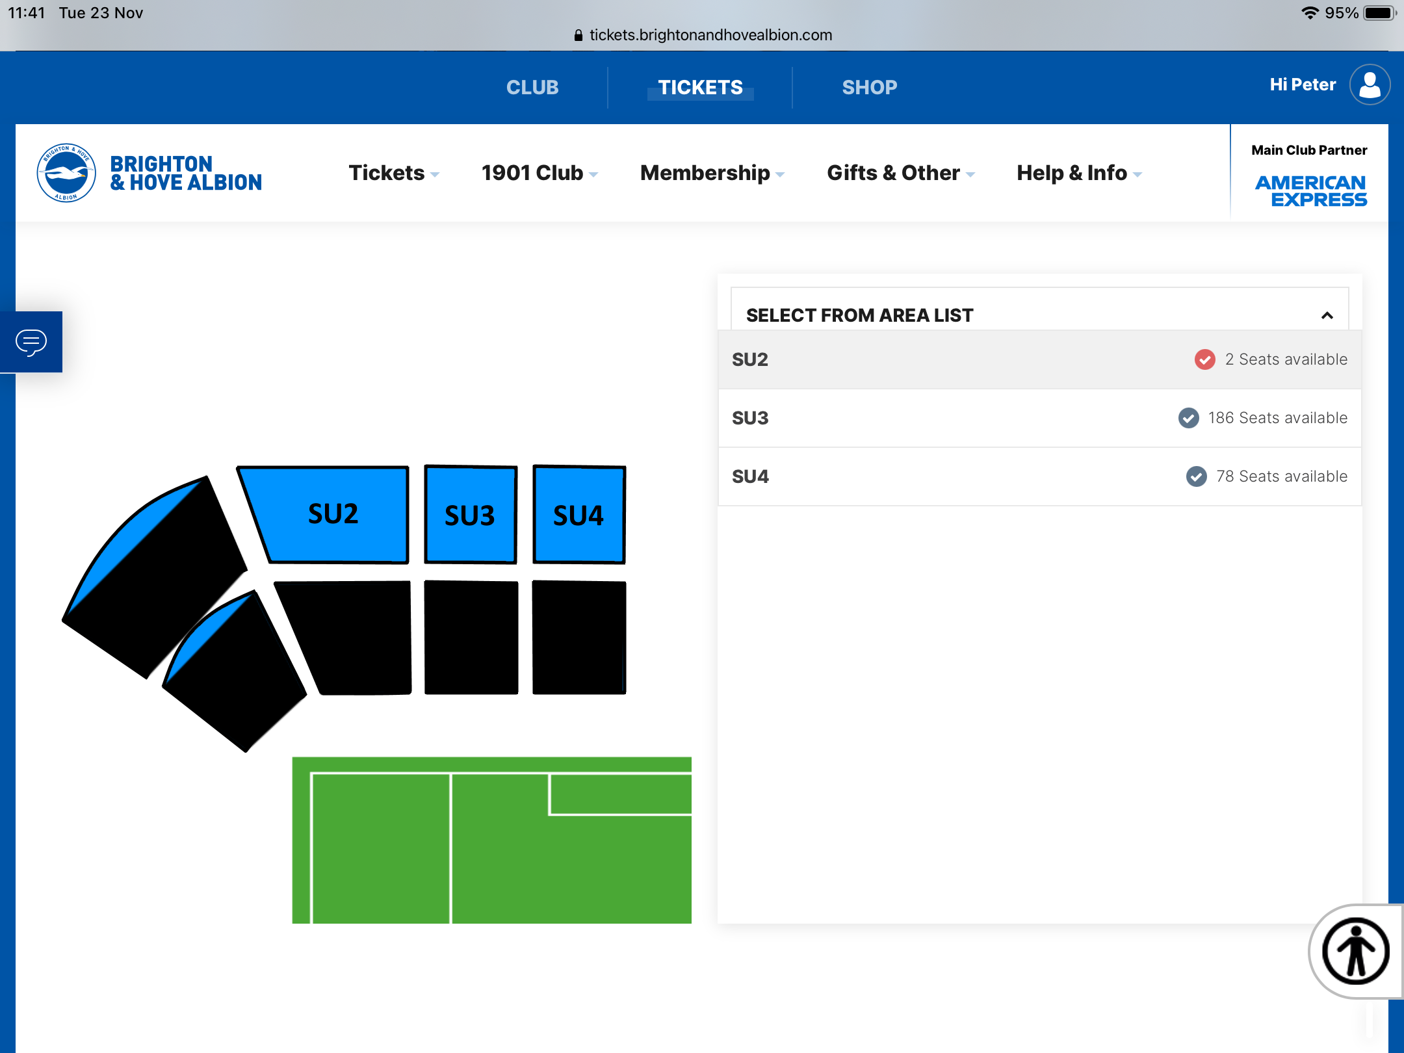Click the Brighton & Hove Albion crest logo
Viewport: 1404px width, 1053px height.
pyautogui.click(x=66, y=173)
